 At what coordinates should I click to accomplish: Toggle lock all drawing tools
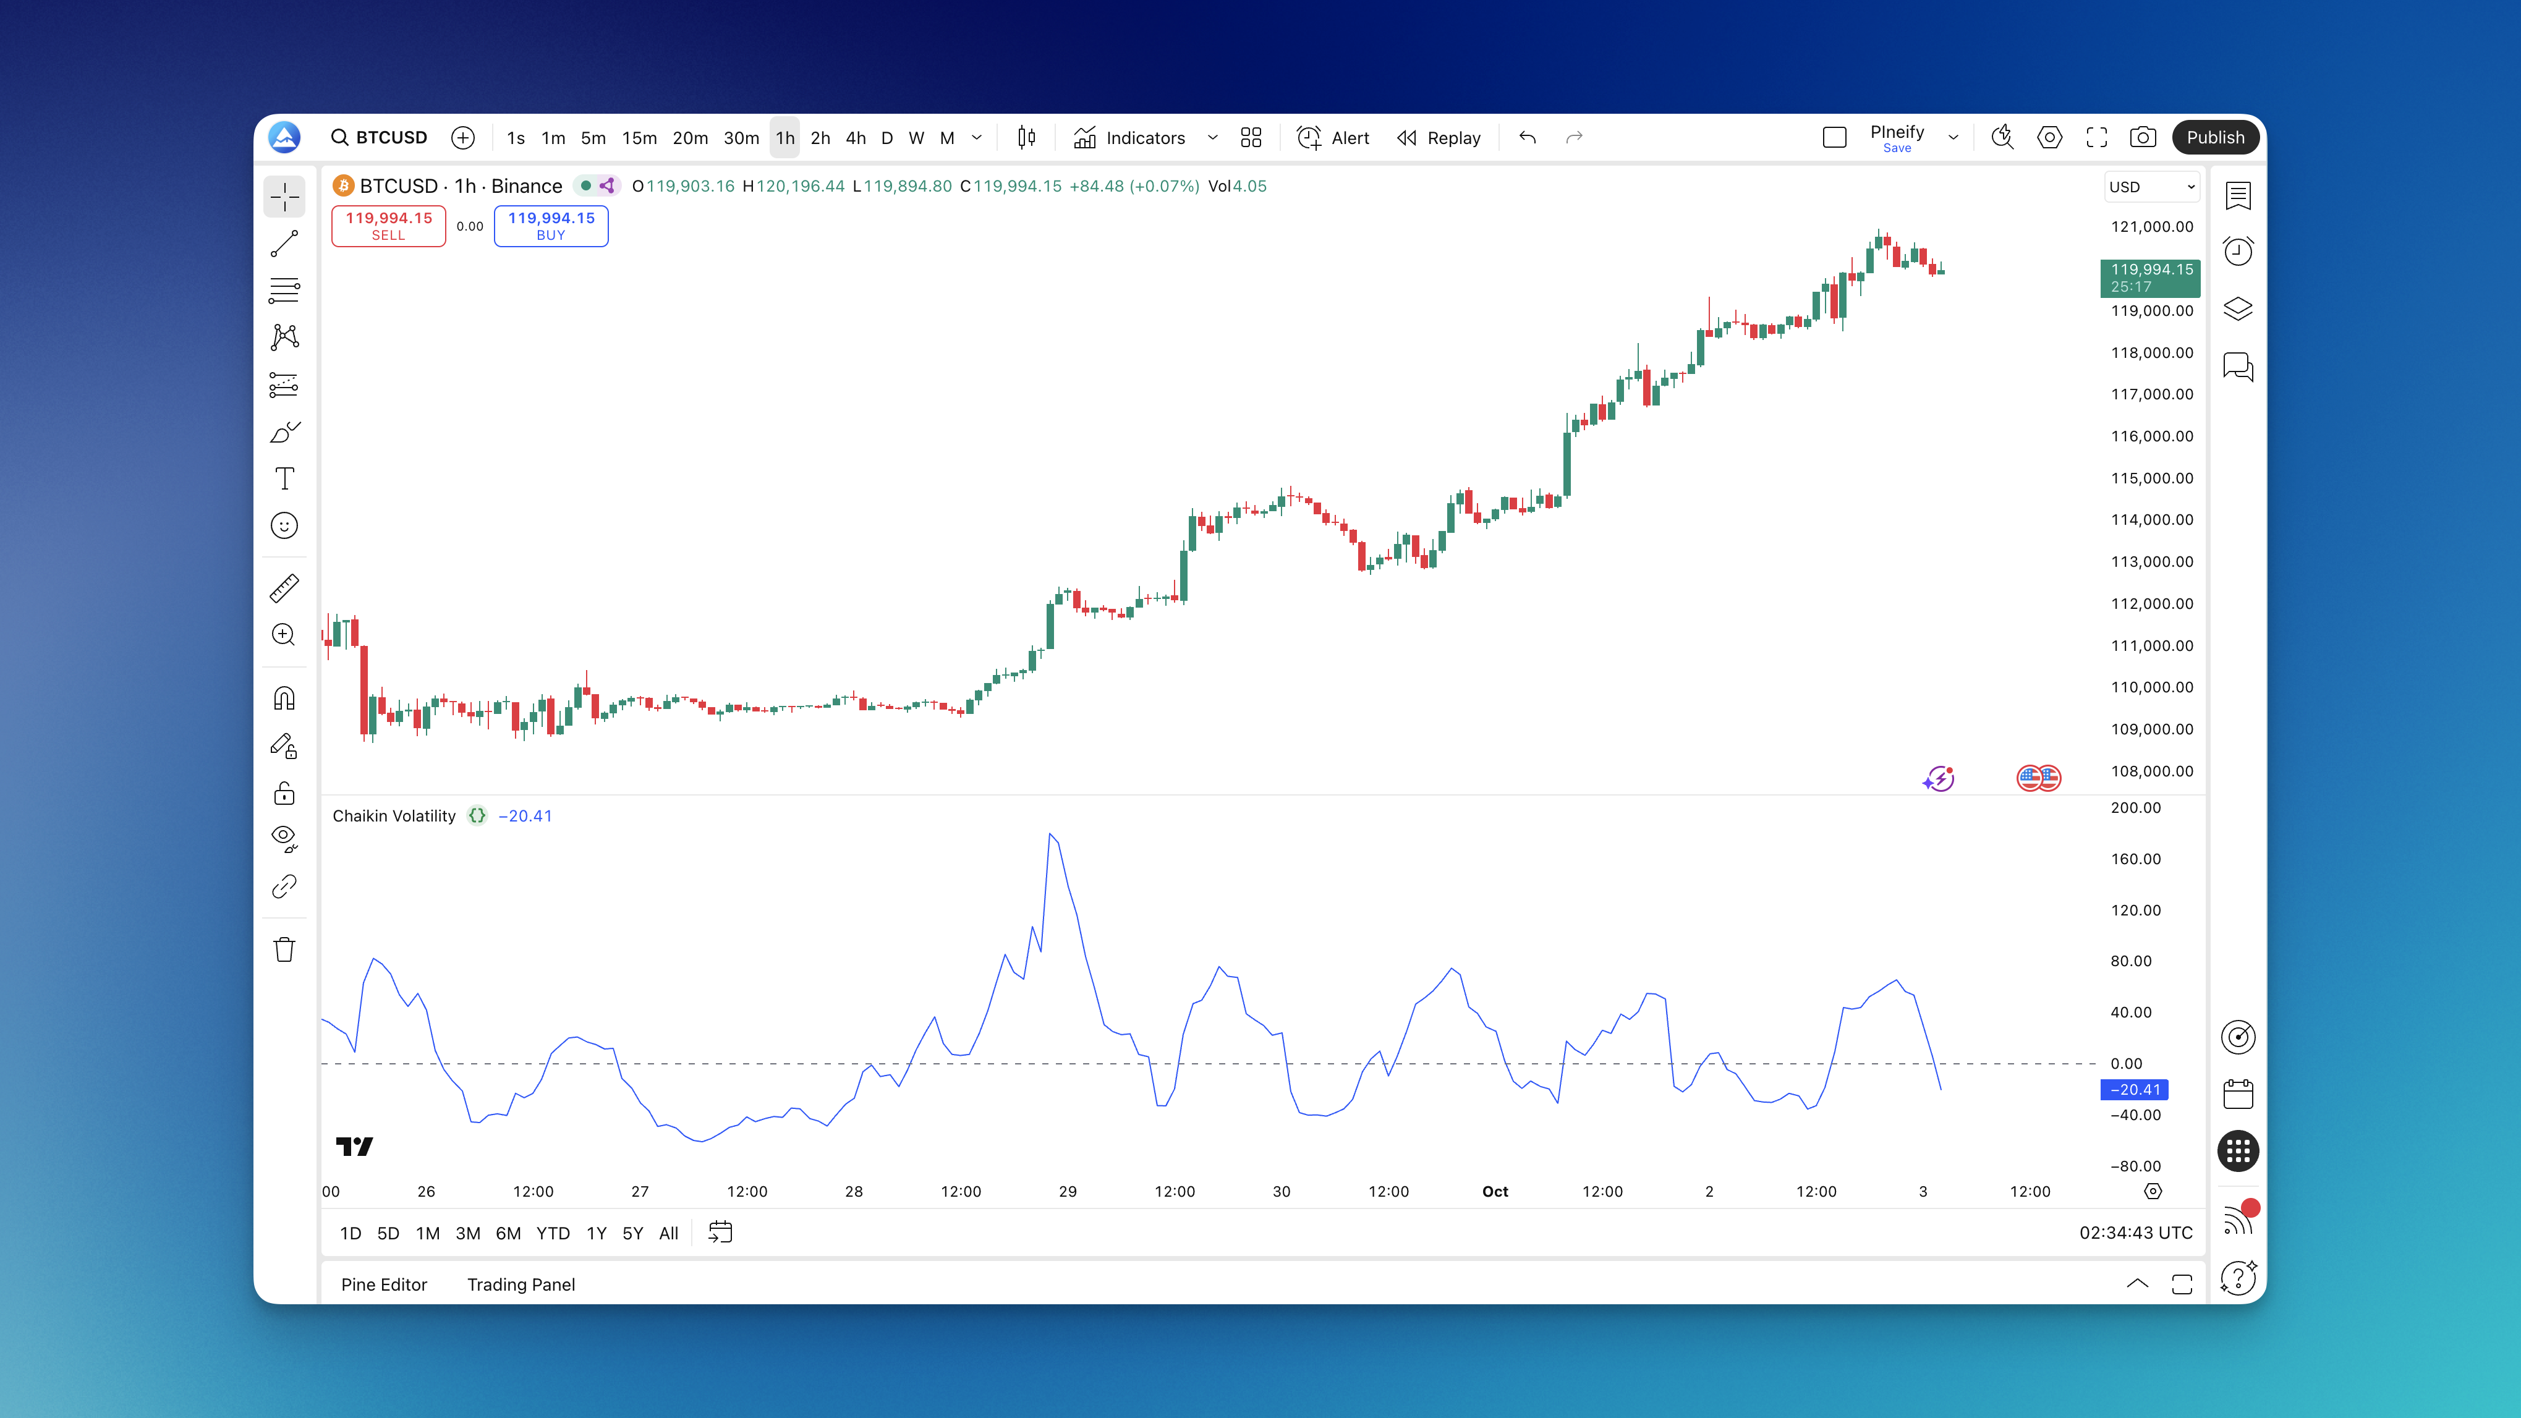pos(284,792)
